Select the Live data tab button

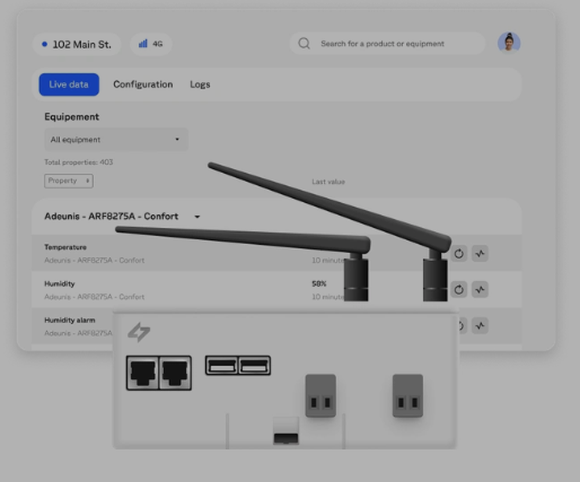[68, 84]
